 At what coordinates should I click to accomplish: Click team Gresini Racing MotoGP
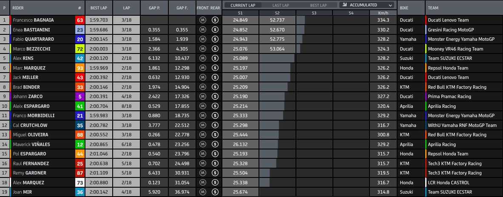pyautogui.click(x=451, y=29)
